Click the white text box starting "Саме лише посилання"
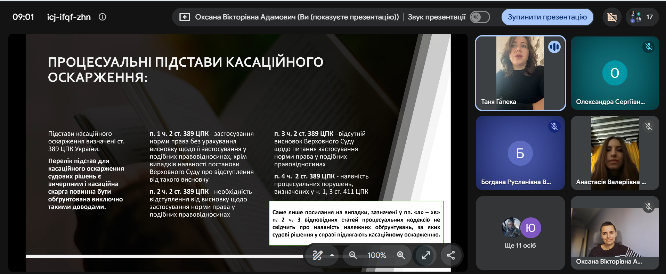 (356, 223)
